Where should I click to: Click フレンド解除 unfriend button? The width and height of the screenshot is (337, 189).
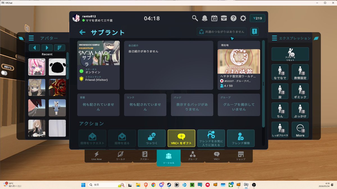241,138
